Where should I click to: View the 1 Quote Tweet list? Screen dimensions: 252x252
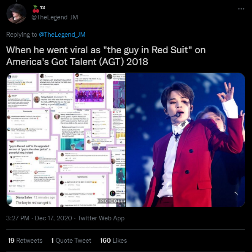pyautogui.click(x=71, y=241)
